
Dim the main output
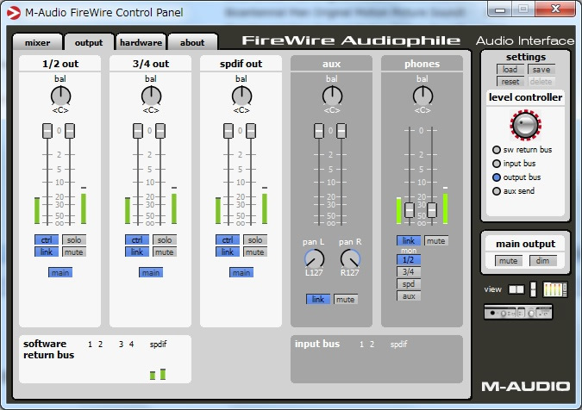click(x=542, y=261)
